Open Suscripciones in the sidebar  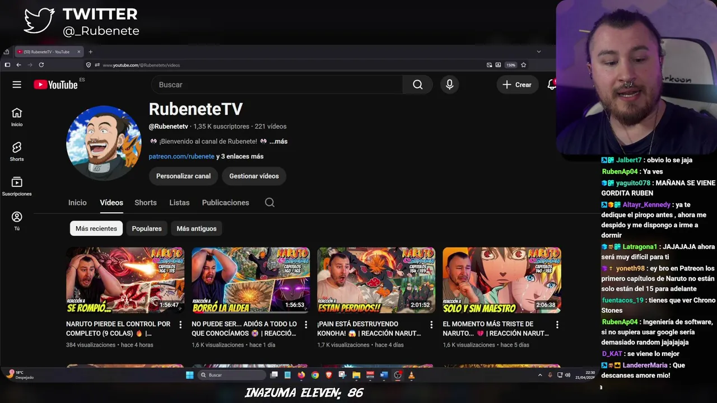[17, 186]
